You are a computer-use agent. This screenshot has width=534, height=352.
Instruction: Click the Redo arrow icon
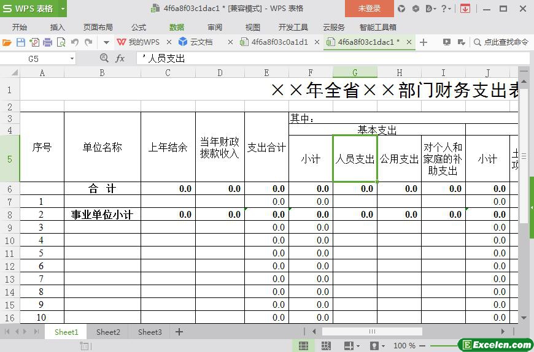pyautogui.click(x=88, y=42)
